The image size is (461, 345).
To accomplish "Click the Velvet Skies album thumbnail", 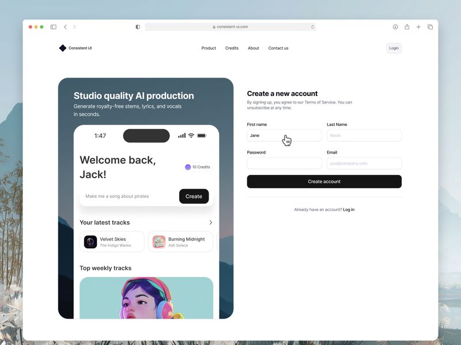I will 90,241.
